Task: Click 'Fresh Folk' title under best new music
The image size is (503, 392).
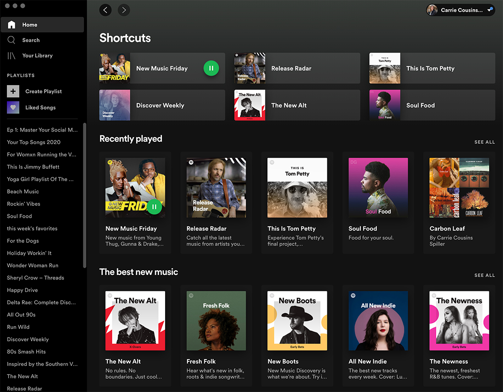Action: pos(201,361)
